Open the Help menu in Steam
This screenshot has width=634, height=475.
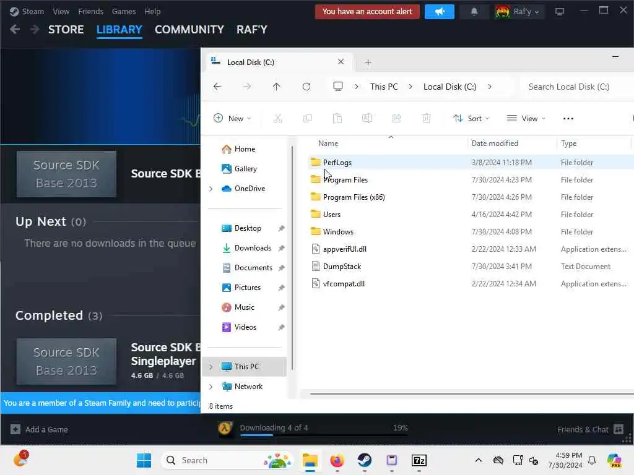click(152, 11)
